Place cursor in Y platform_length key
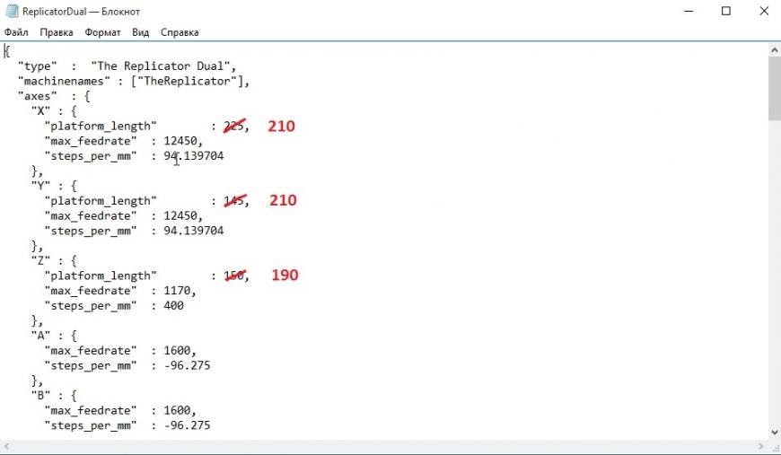This screenshot has height=455, width=781. [101, 201]
